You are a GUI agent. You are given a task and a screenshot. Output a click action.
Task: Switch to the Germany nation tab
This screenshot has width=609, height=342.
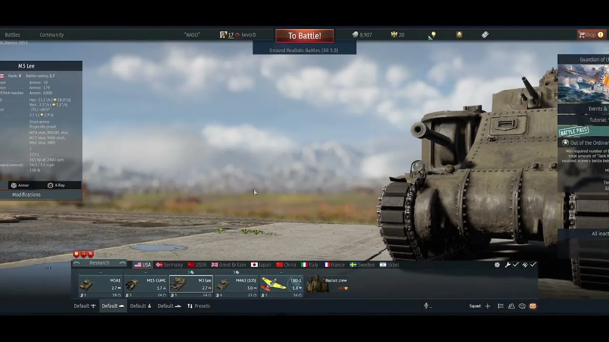[x=169, y=265]
